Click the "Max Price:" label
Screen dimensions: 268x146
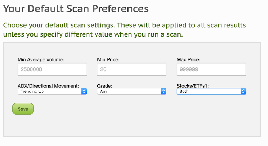click(x=188, y=59)
